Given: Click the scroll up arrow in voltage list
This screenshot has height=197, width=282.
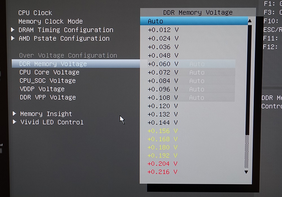Looking at the screenshot, I should tap(250, 21).
